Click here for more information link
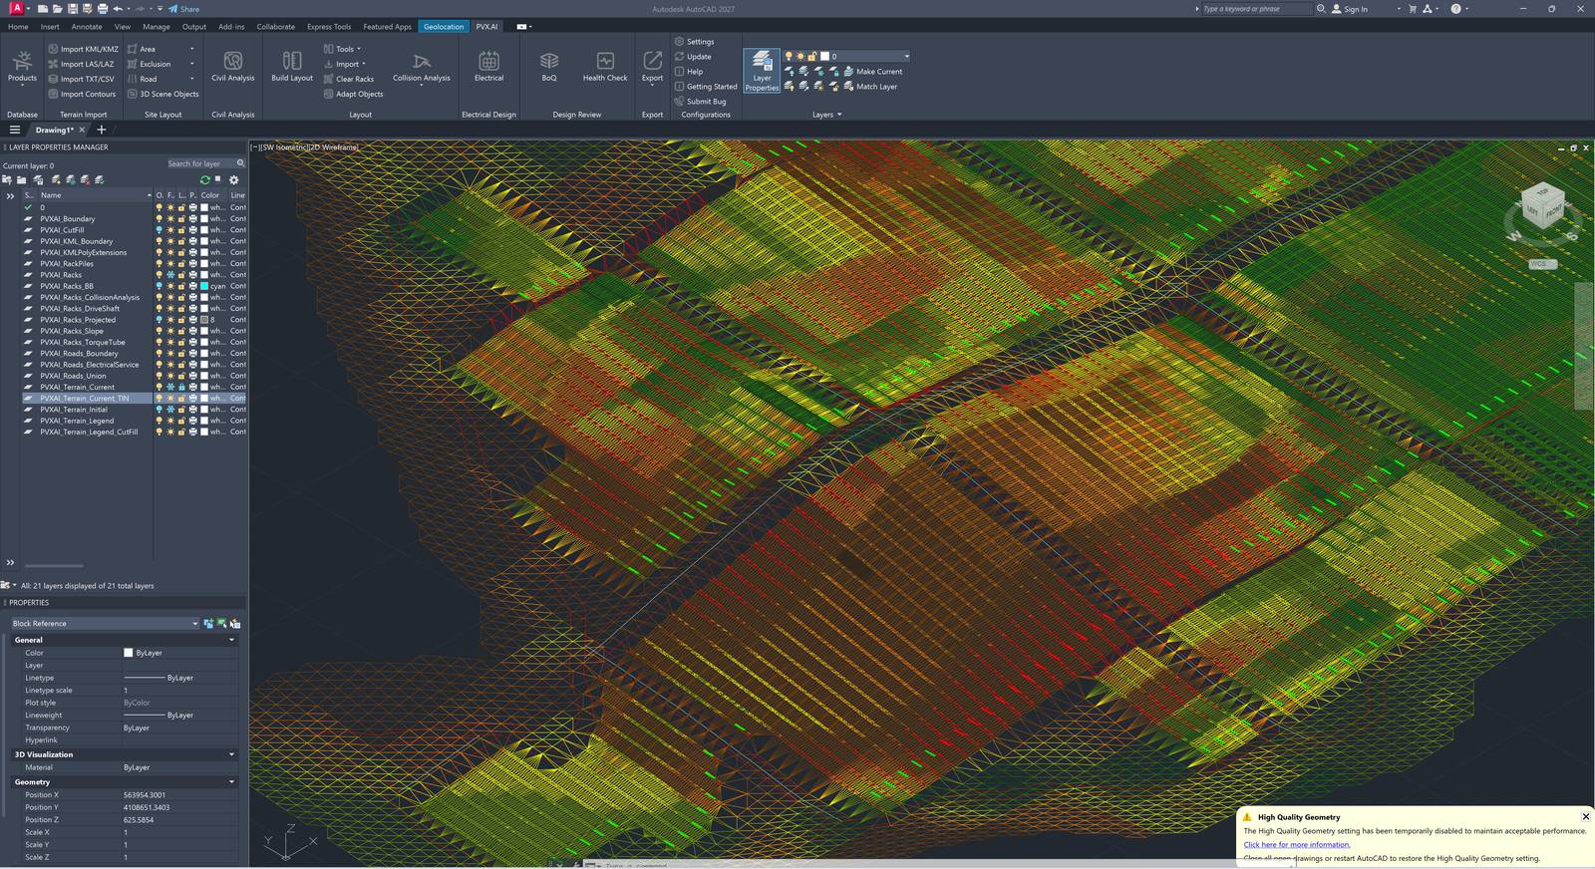Viewport: 1595px width, 869px height. (x=1297, y=844)
